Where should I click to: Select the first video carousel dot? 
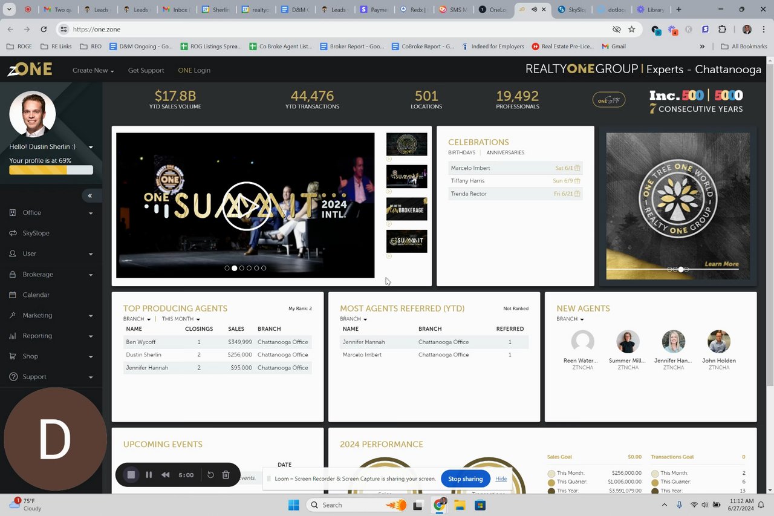tap(227, 268)
